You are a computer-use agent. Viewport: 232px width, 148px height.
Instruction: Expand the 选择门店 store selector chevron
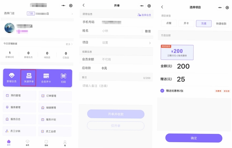click(x=72, y=14)
